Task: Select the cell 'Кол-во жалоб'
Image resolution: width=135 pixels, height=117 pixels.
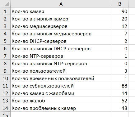Action: (61, 101)
